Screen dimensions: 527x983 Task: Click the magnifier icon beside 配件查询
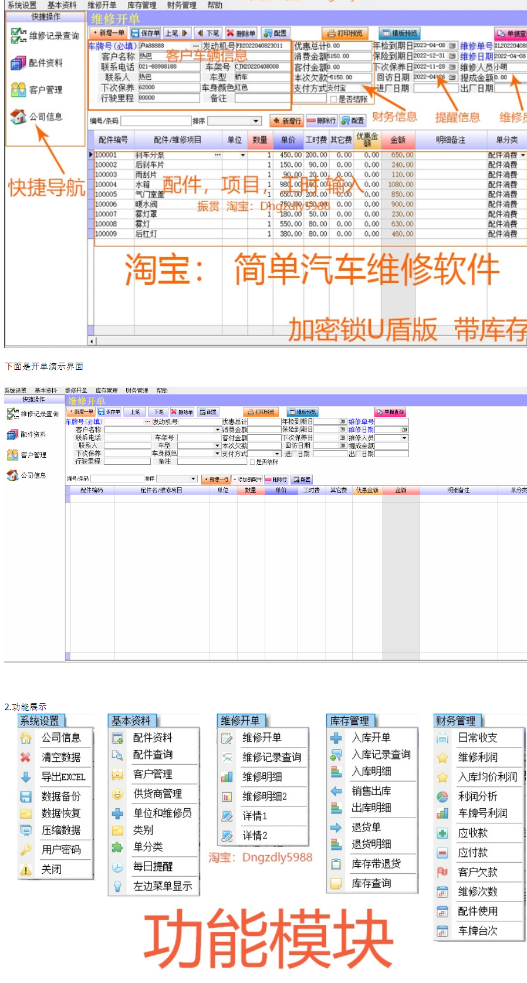(x=117, y=755)
